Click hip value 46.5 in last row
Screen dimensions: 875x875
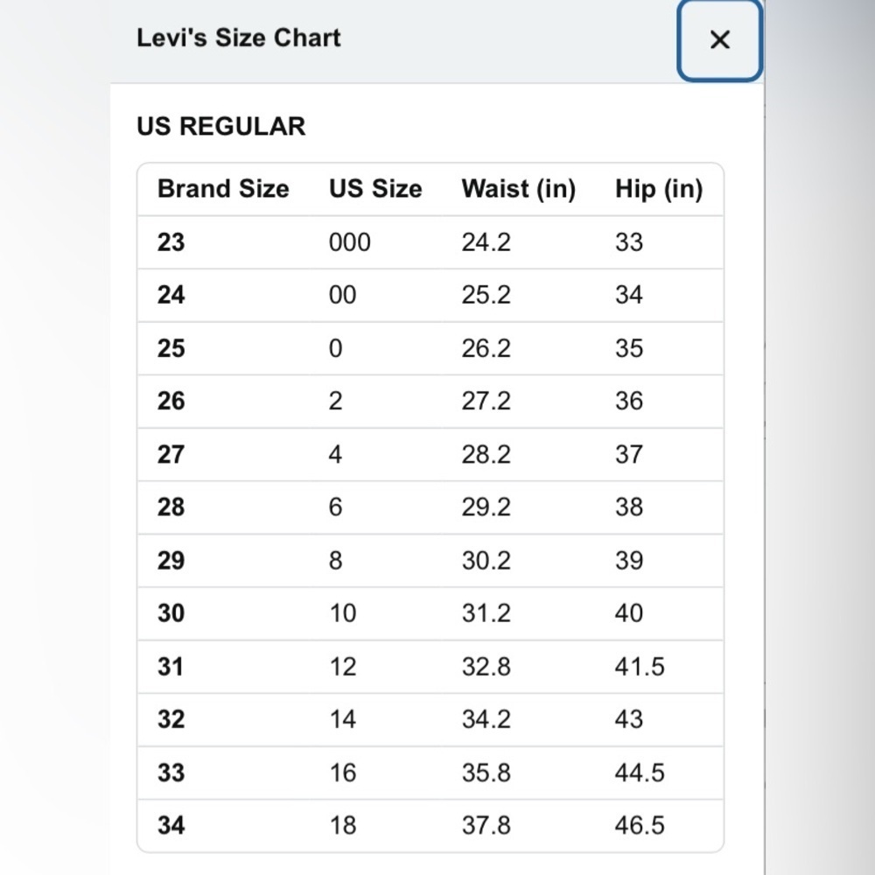[x=640, y=825]
